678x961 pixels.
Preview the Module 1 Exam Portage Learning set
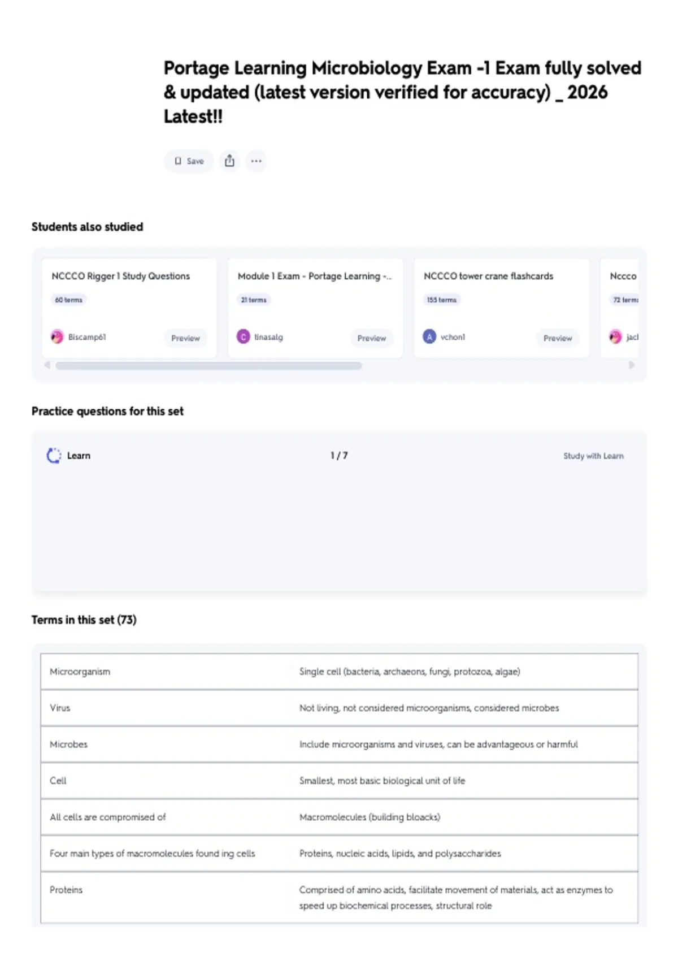tap(372, 338)
